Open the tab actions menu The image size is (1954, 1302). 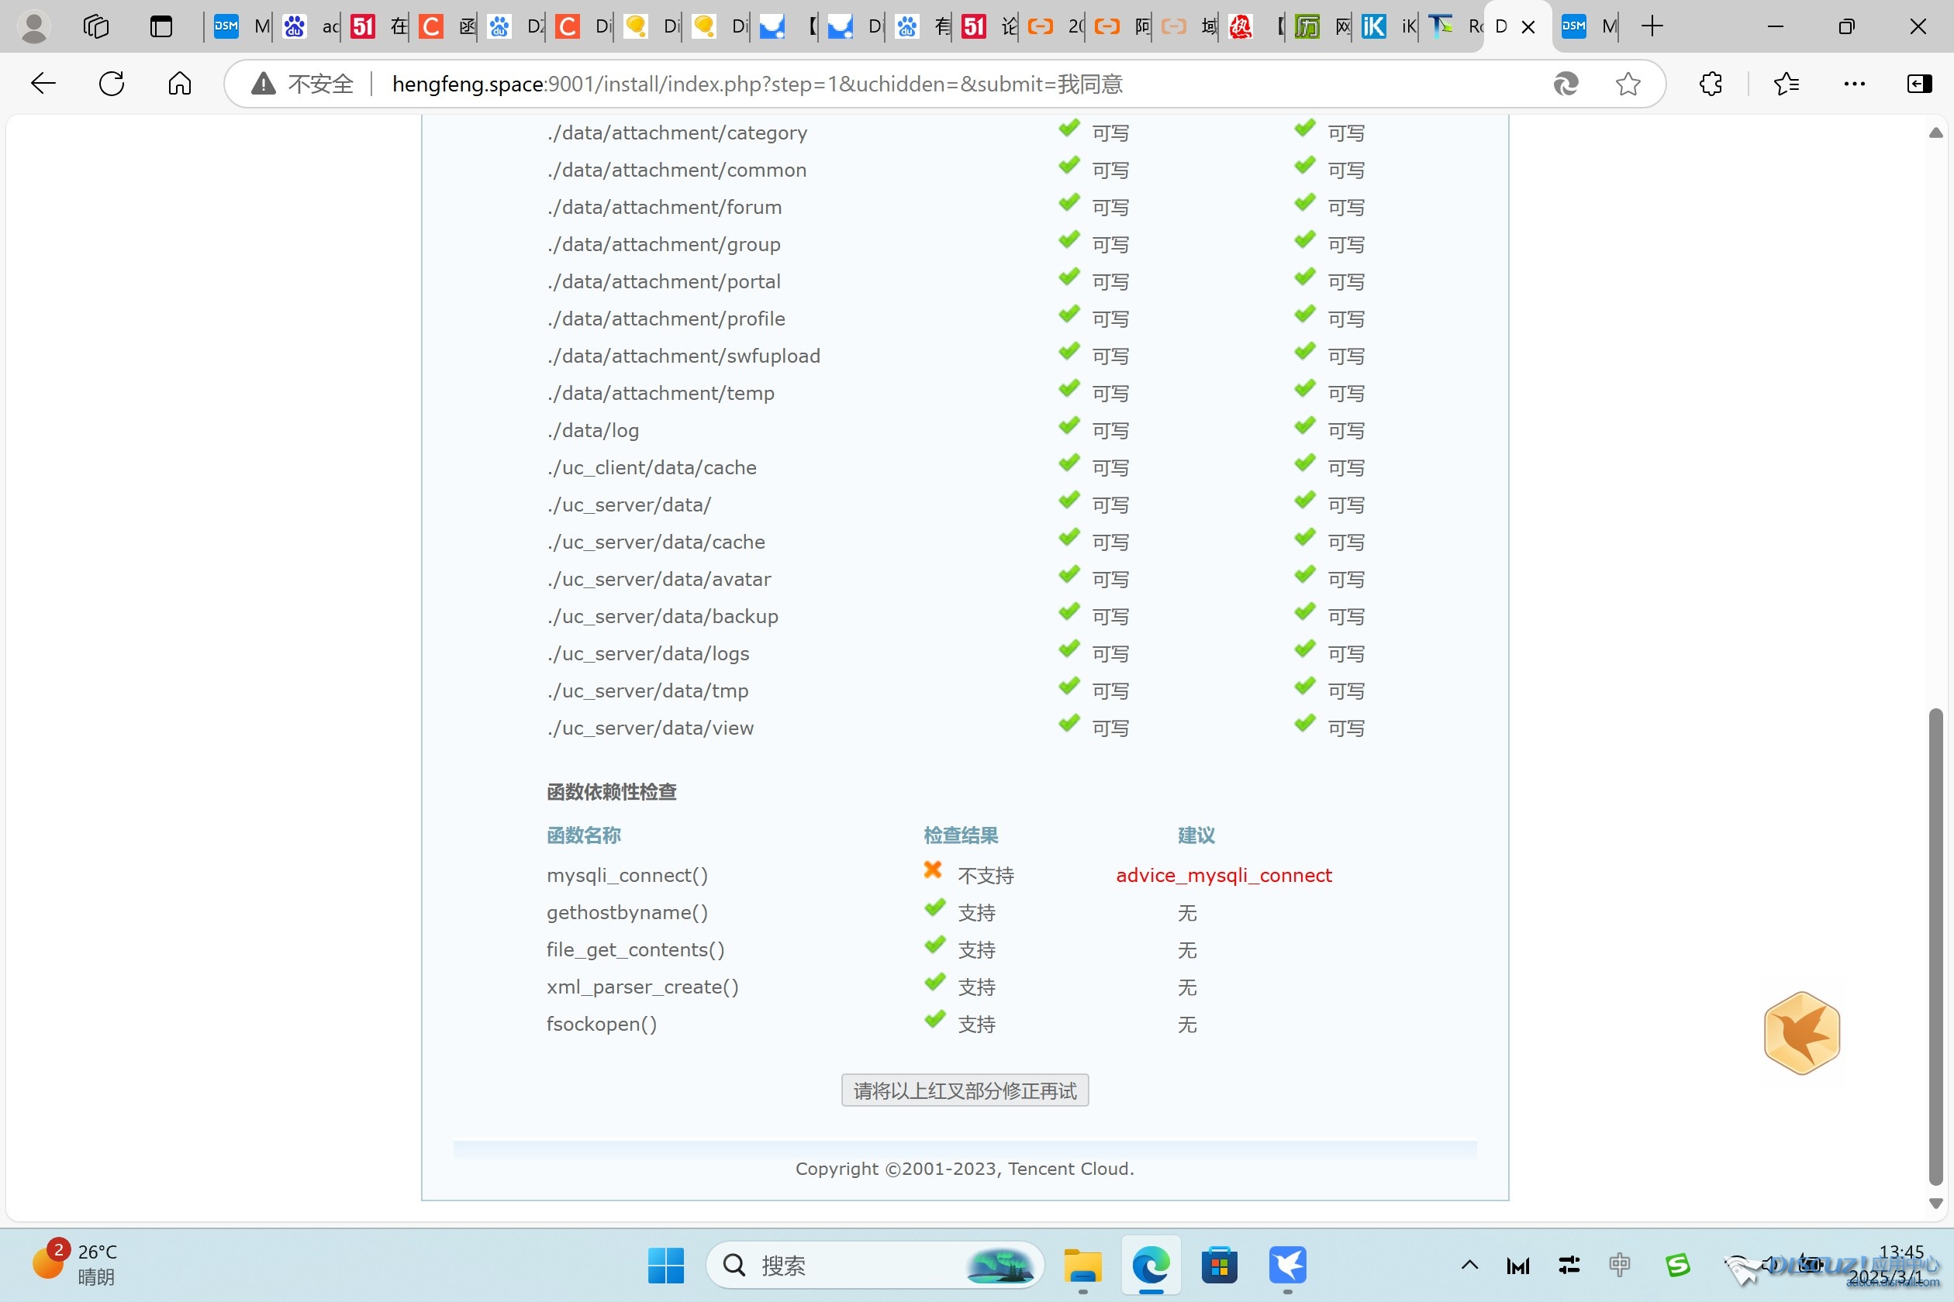tap(161, 26)
